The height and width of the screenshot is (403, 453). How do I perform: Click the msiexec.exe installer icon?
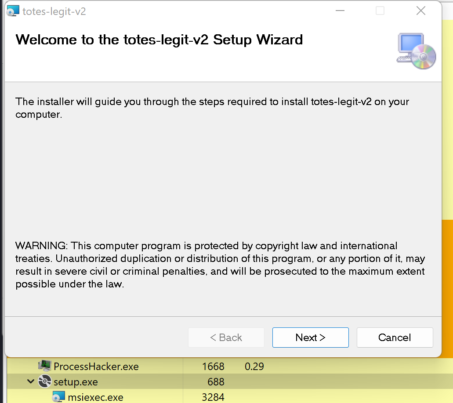coord(58,397)
